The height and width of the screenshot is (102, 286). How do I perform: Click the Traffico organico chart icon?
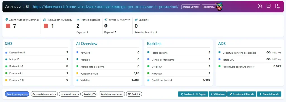(78, 20)
